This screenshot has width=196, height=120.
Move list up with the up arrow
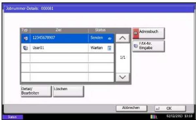(122, 38)
